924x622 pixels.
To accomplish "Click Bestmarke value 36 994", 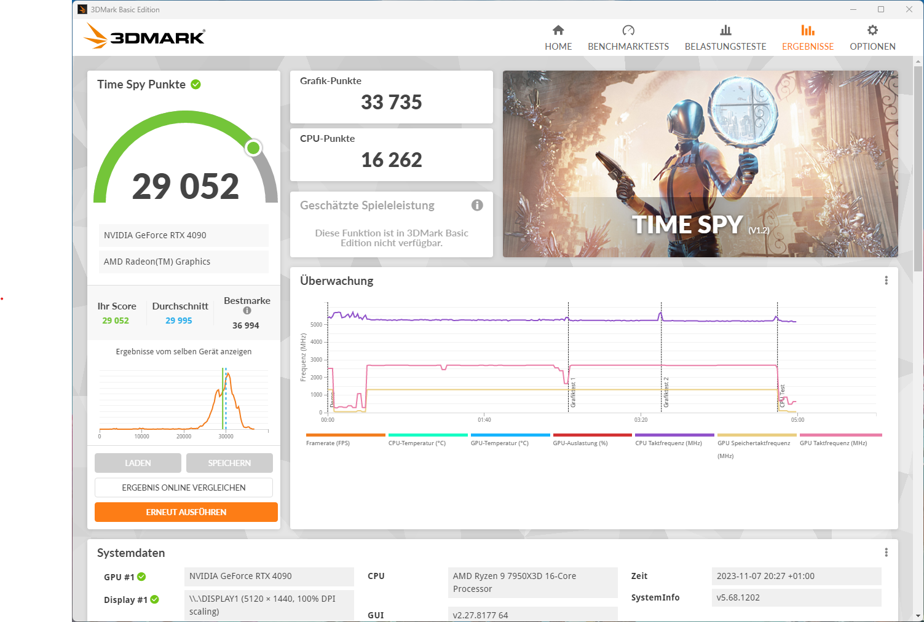I will [246, 325].
